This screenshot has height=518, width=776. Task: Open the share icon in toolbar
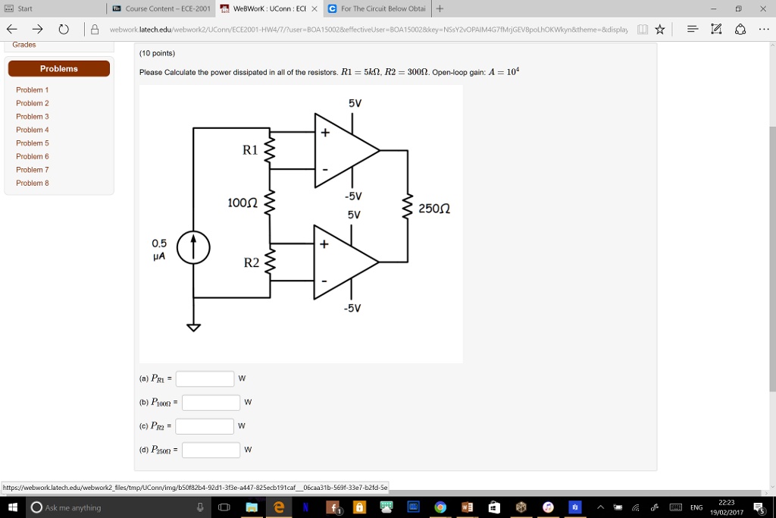(x=740, y=30)
